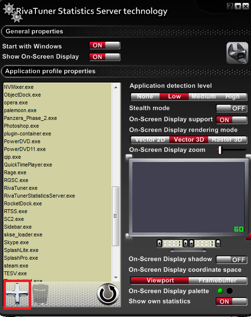Select Photoshop.exe in the profile list
The image size is (251, 317).
pyautogui.click(x=21, y=126)
